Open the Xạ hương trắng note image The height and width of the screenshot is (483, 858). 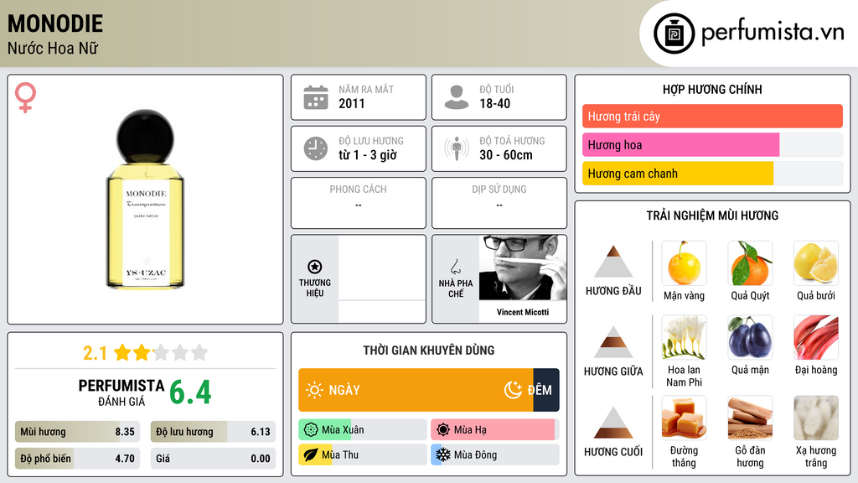(x=816, y=418)
